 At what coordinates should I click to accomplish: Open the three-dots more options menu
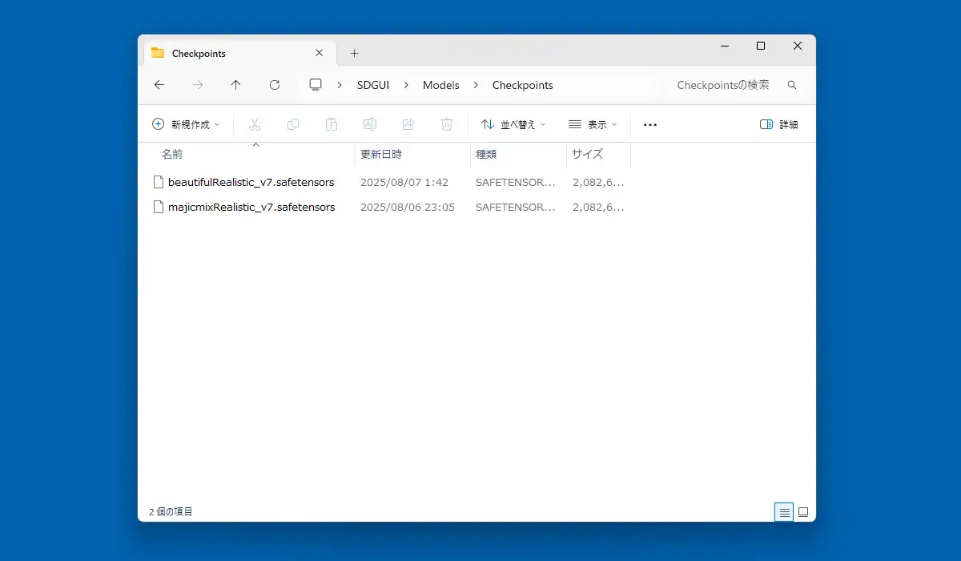tap(650, 124)
